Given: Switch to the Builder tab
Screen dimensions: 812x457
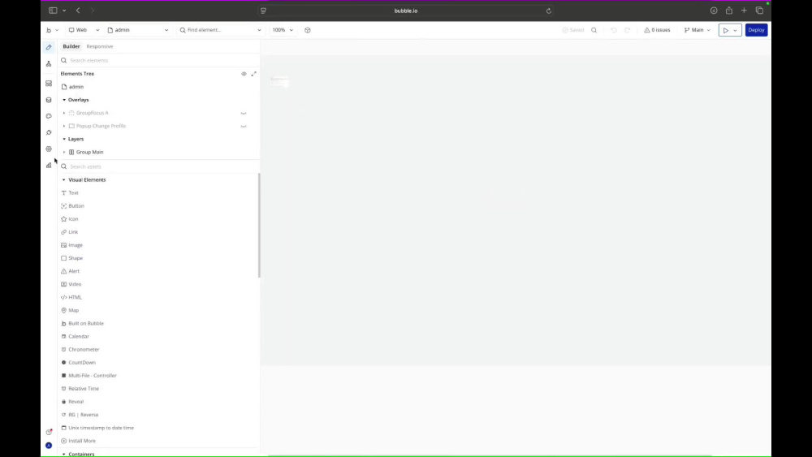Looking at the screenshot, I should (71, 46).
